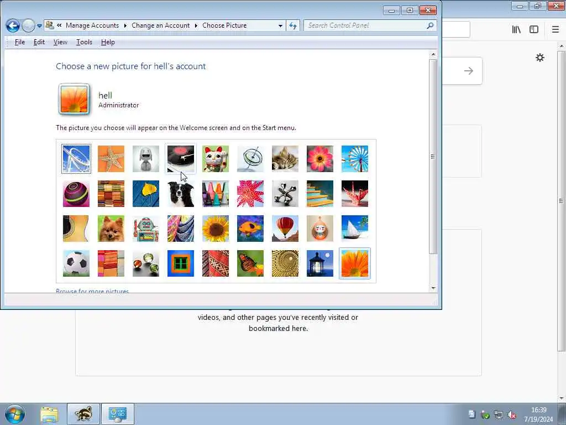Choose the red origami crane picture
Viewport: 566px width, 425px height.
coord(355,194)
